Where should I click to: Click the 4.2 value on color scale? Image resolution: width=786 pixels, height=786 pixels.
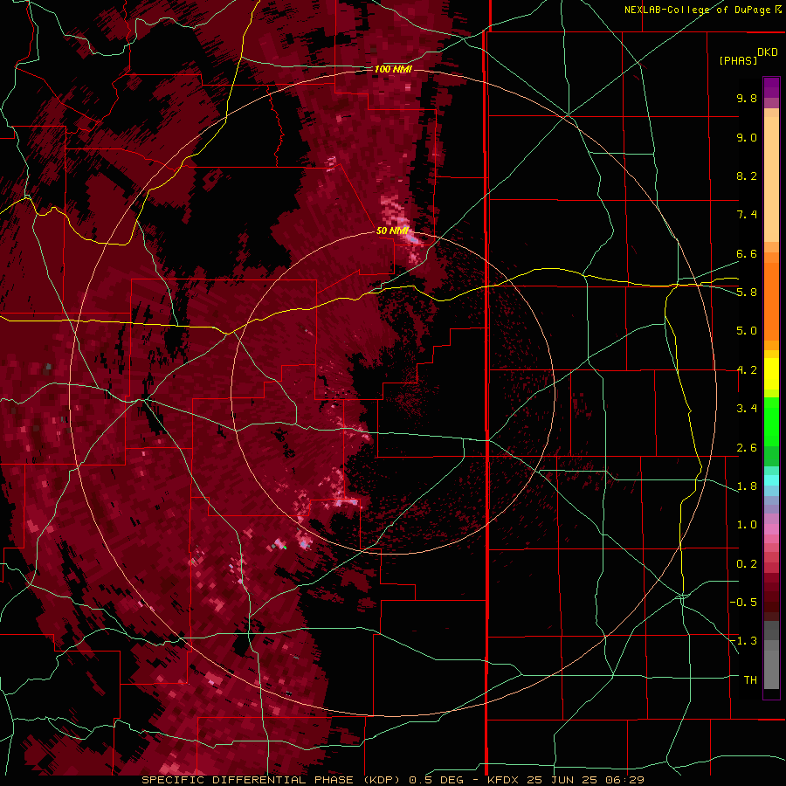tap(747, 370)
